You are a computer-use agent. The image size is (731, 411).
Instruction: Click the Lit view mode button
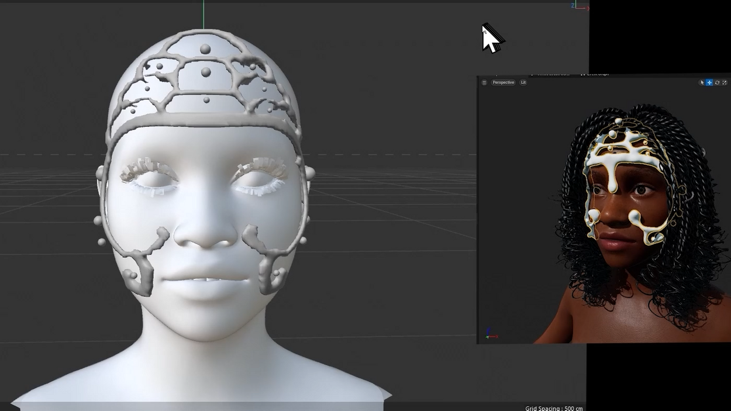[x=523, y=82]
